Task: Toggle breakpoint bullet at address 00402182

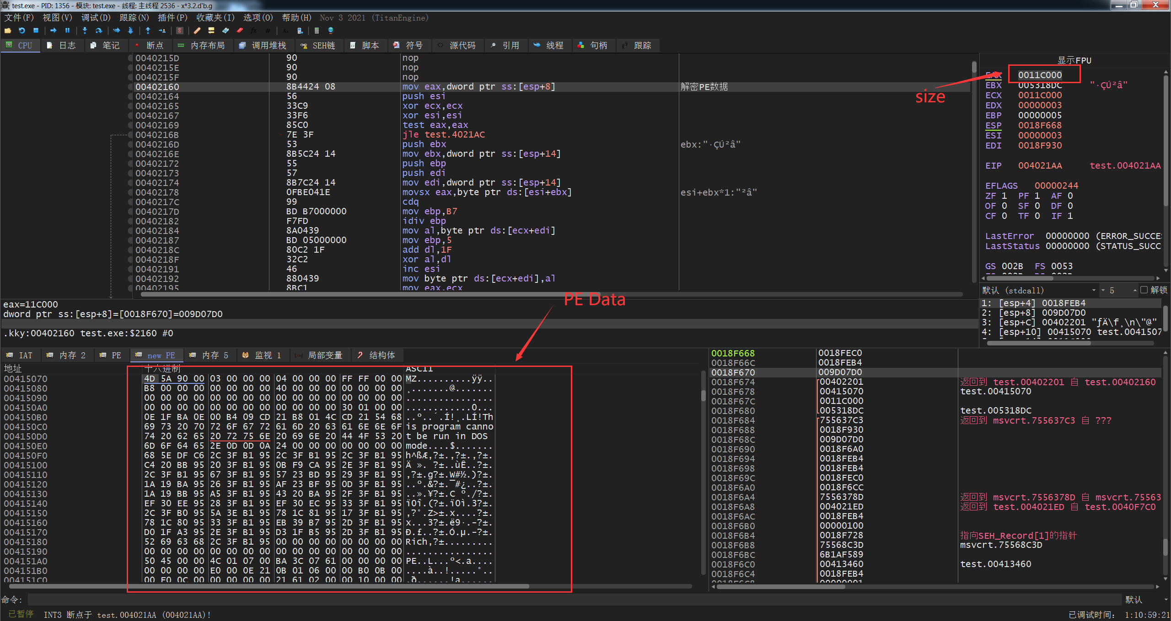Action: 130,221
